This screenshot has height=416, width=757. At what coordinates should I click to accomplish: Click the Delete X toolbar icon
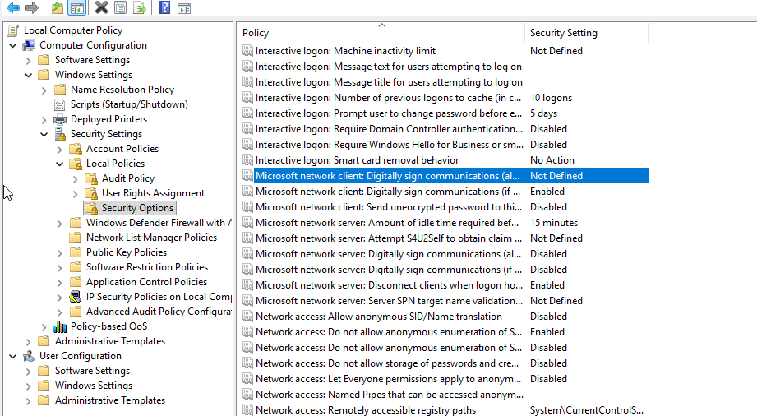101,7
